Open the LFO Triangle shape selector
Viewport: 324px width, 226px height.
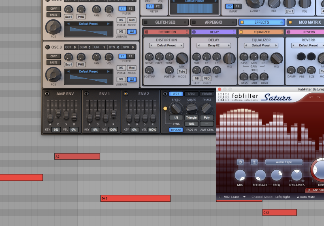191,117
